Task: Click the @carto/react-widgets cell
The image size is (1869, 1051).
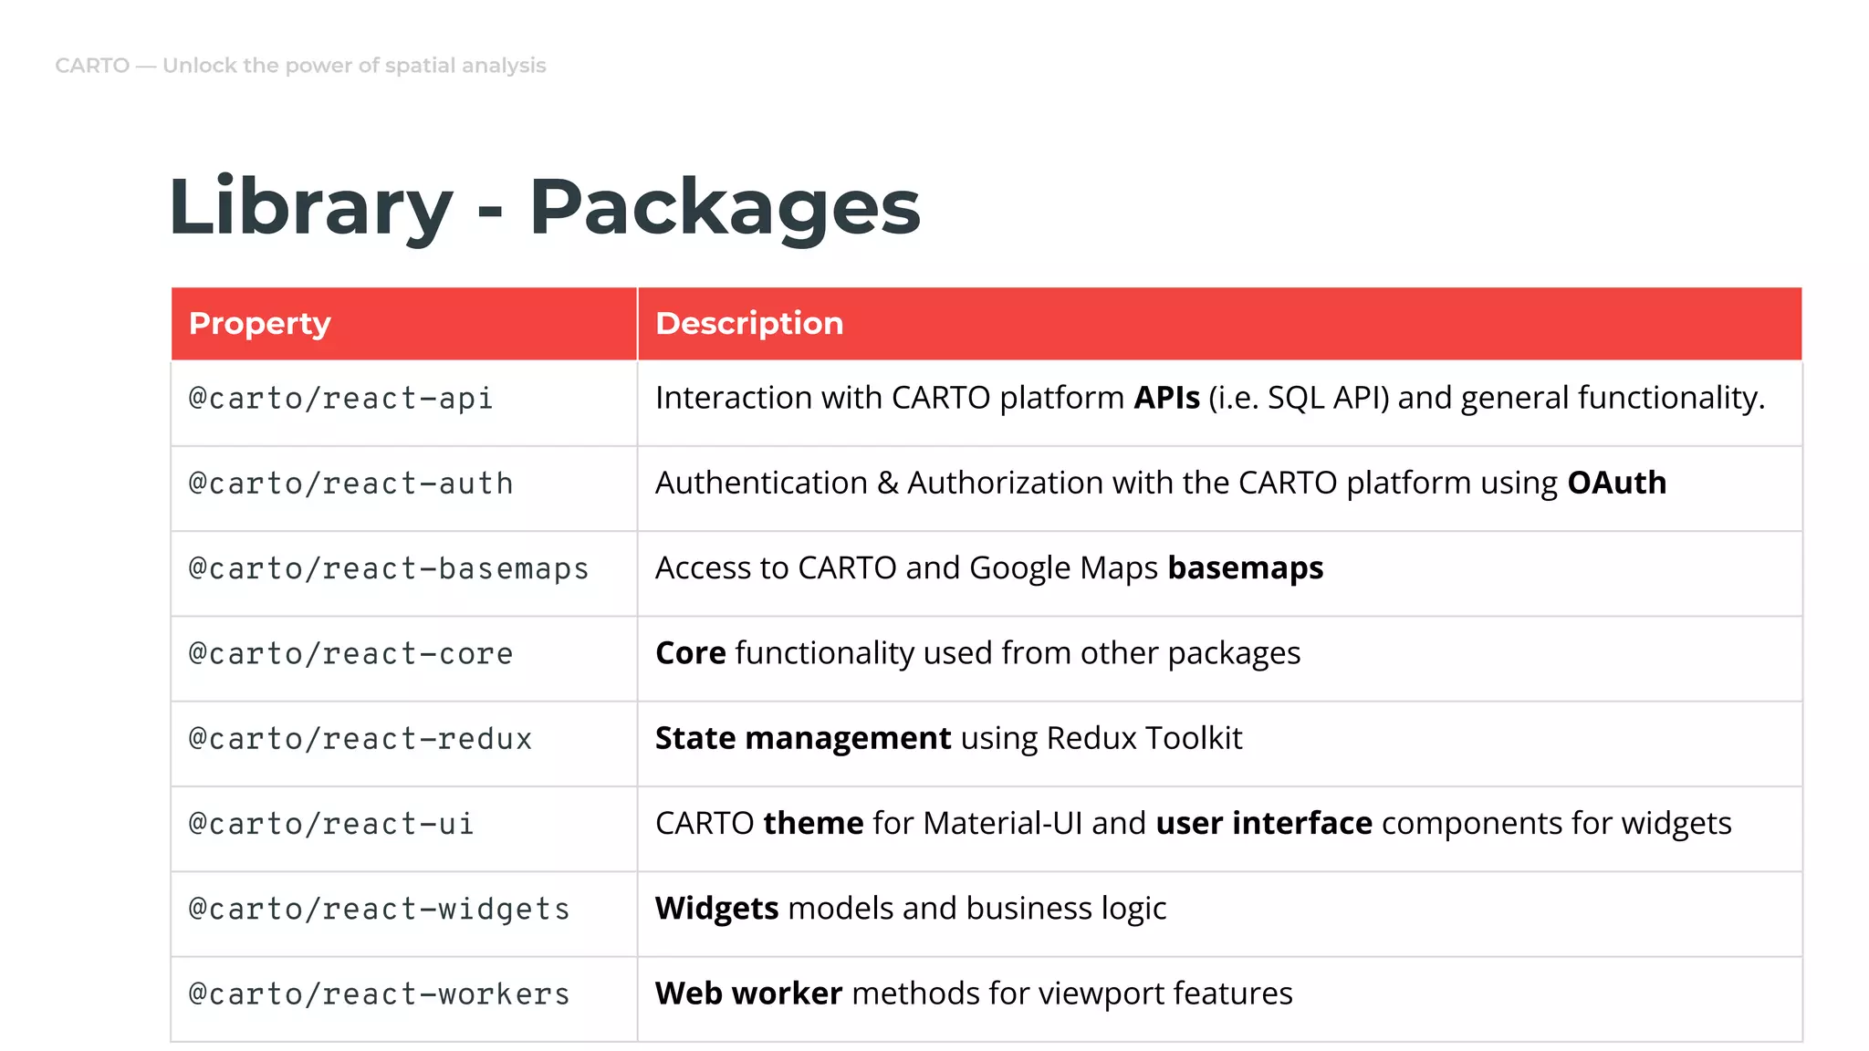Action: pos(403,913)
